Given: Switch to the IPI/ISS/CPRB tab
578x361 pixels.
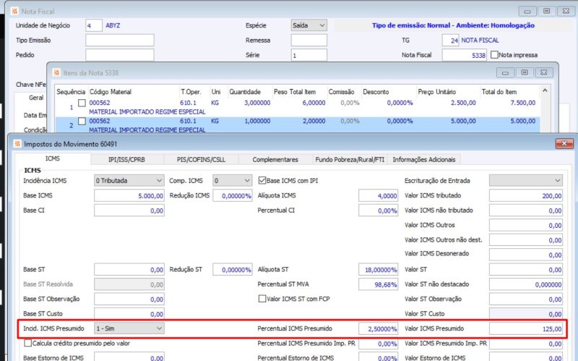Looking at the screenshot, I should (126, 159).
